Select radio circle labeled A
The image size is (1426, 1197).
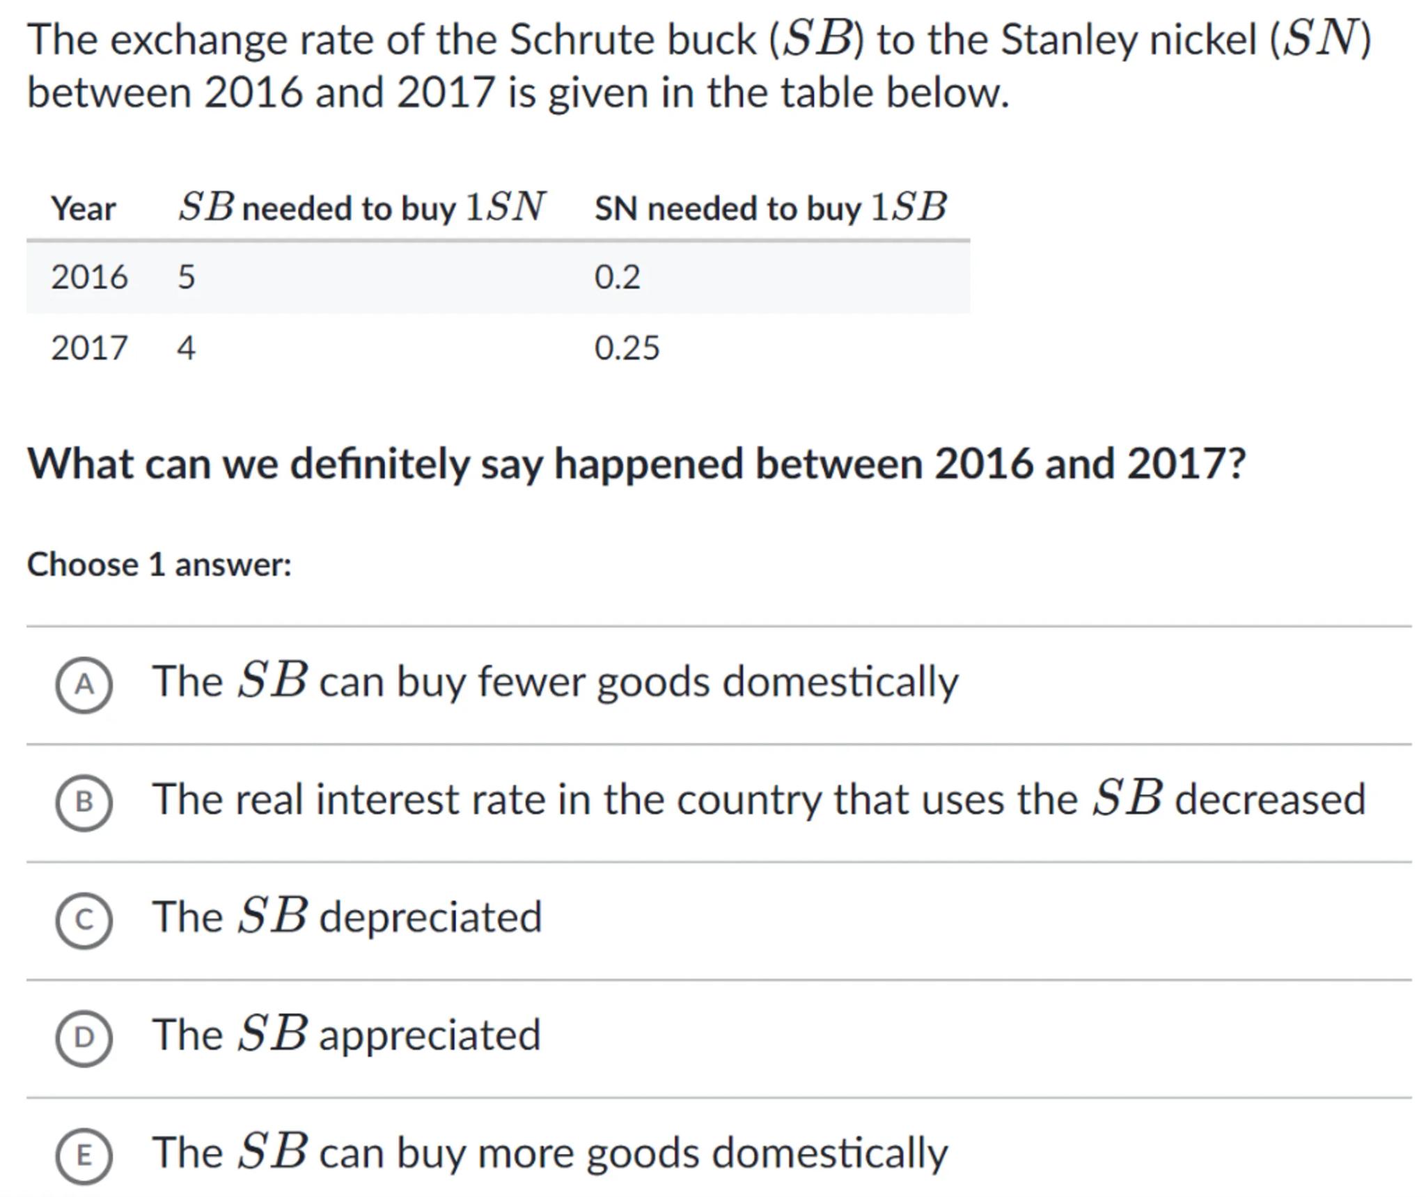coord(84,684)
